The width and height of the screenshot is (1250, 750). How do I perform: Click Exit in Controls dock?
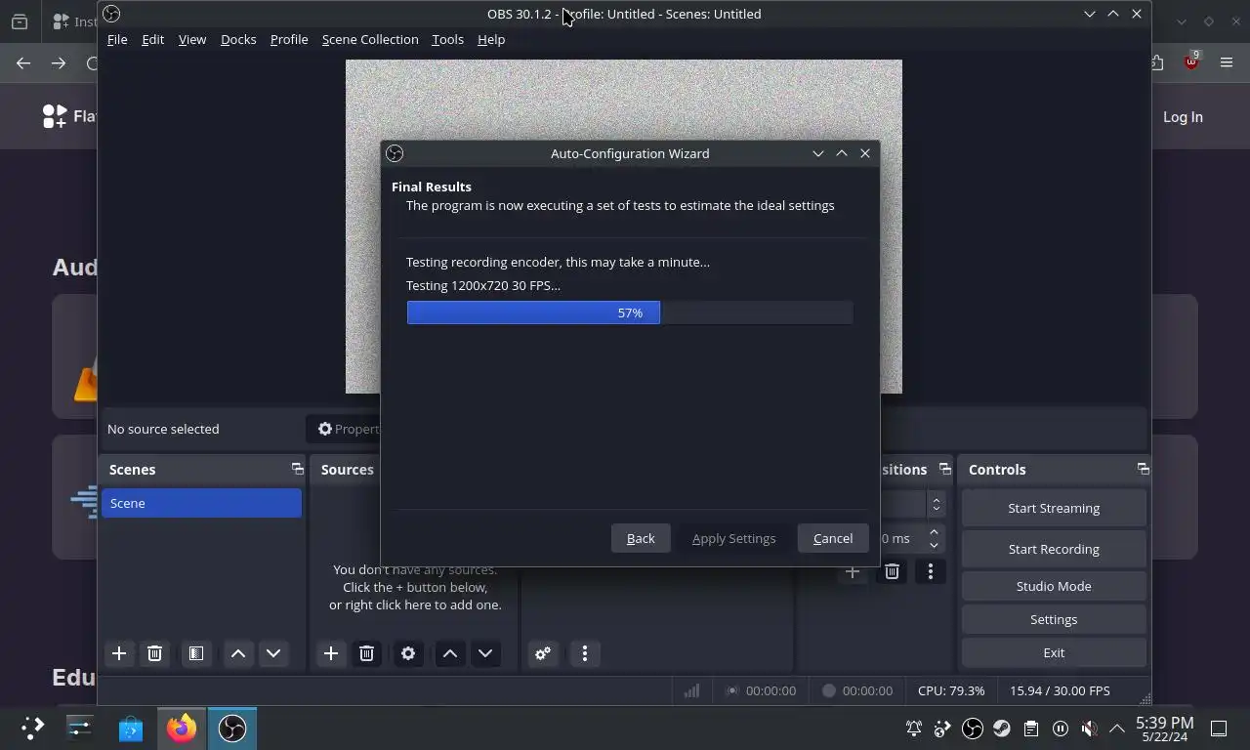point(1054,652)
